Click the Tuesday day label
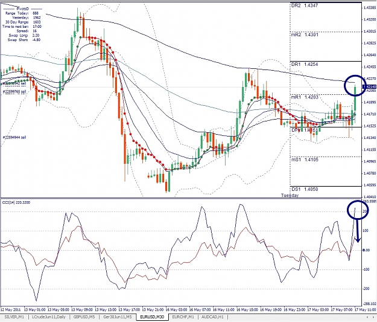Image resolution: width=377 pixels, height=322 pixels. (290, 195)
